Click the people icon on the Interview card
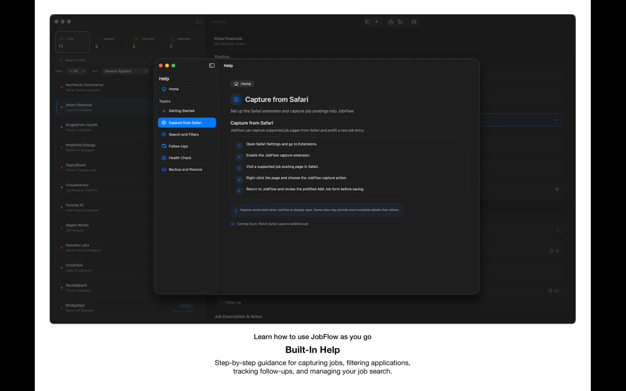Viewport: 626px width, 391px height. coord(136,39)
